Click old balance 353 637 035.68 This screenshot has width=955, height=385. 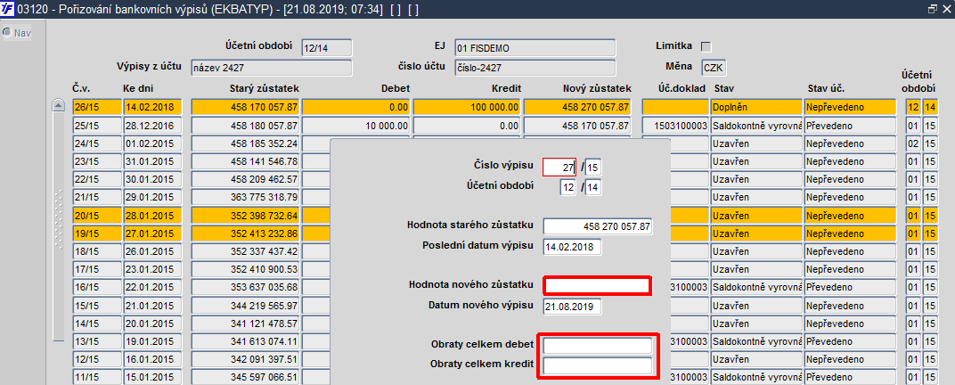click(x=246, y=287)
